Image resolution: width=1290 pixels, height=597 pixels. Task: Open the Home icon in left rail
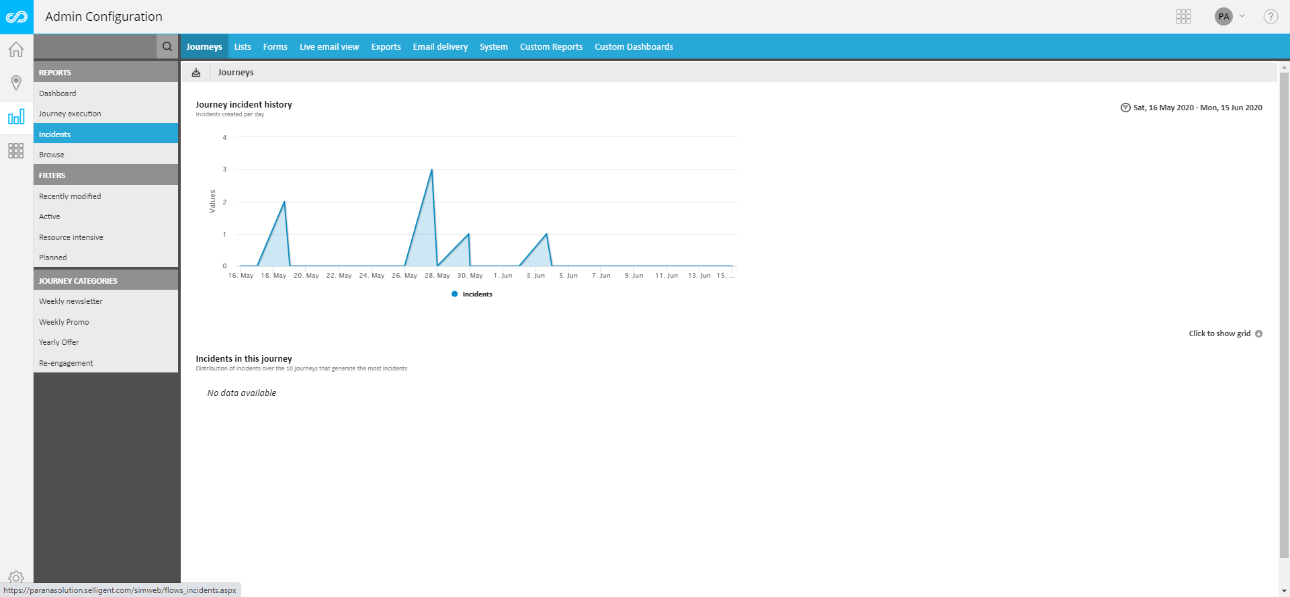[16, 50]
